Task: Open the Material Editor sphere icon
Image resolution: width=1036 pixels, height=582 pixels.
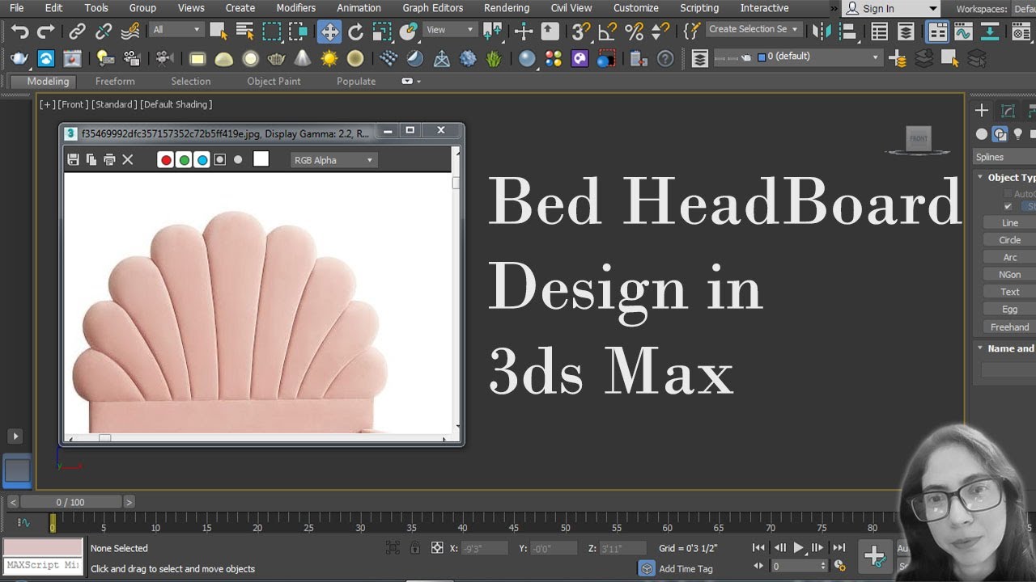Action: point(527,59)
